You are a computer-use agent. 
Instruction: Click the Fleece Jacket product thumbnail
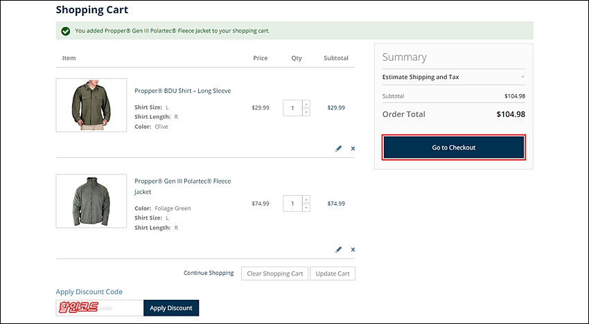(x=91, y=201)
